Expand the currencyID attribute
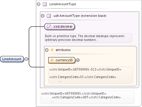 tap(78, 60)
